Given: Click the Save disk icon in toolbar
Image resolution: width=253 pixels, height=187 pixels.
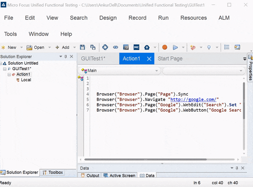Looking at the screenshot, I should (82, 47).
